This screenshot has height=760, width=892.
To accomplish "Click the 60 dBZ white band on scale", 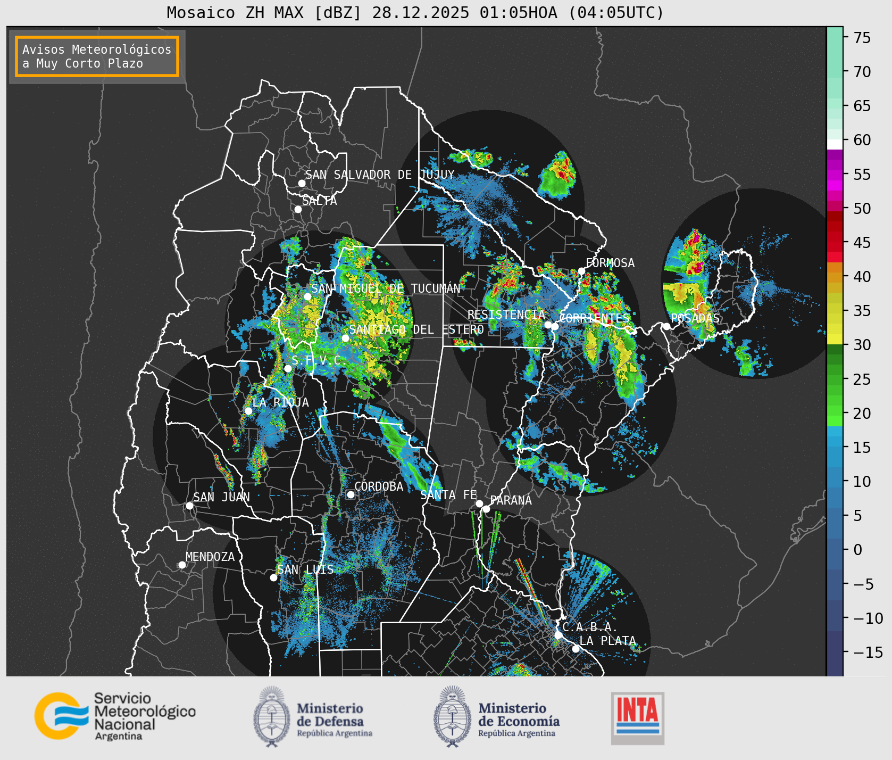I will pos(835,144).
